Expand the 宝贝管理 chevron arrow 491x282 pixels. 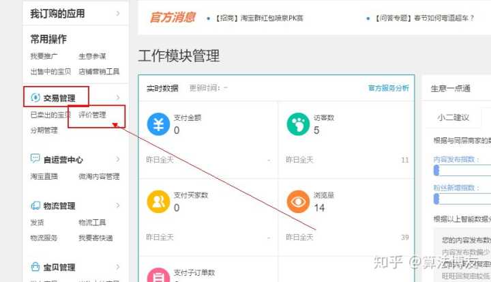tap(118, 267)
